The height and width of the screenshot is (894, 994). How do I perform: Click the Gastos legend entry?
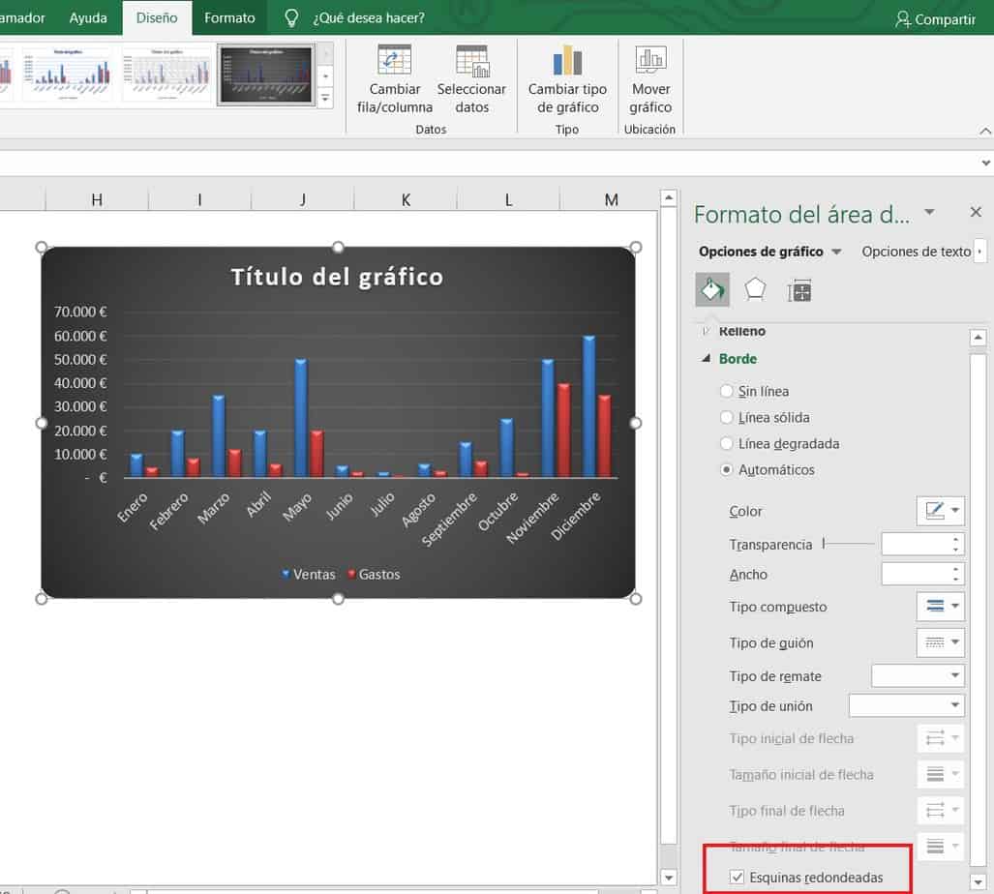coord(374,574)
